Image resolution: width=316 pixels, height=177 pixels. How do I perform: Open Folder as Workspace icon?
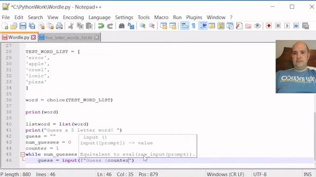point(248,26)
